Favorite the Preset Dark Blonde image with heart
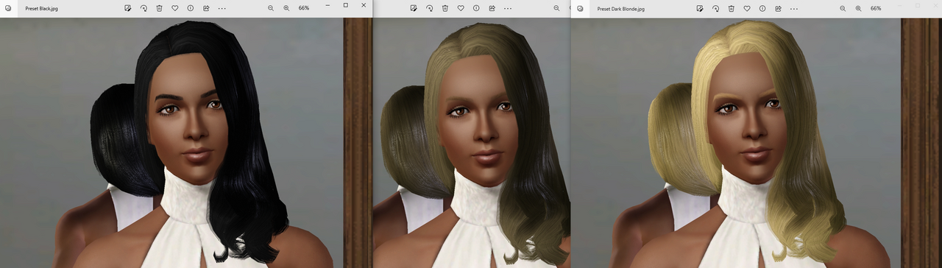942x268 pixels. [x=746, y=8]
